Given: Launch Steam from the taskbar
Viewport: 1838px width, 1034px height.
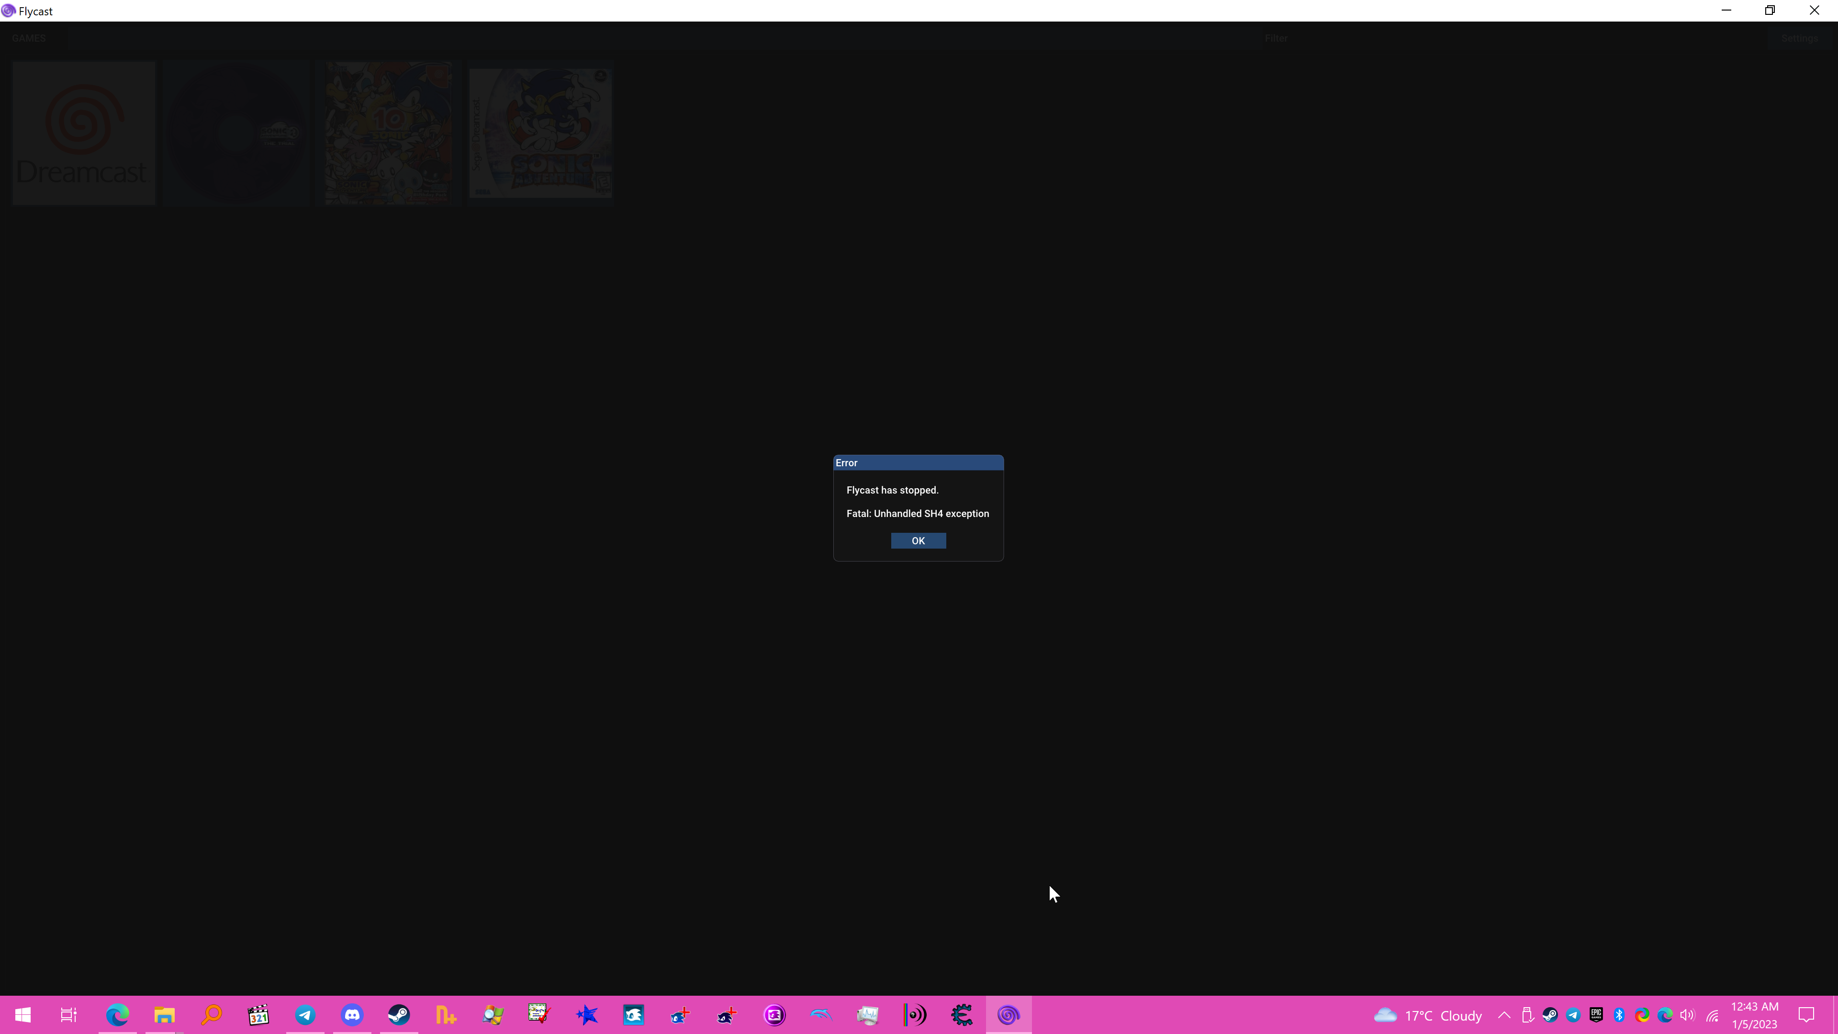Looking at the screenshot, I should (399, 1015).
